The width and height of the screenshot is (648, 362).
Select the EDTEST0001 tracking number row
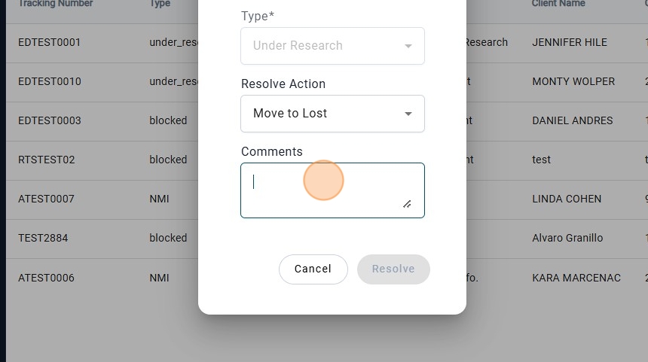pyautogui.click(x=49, y=42)
